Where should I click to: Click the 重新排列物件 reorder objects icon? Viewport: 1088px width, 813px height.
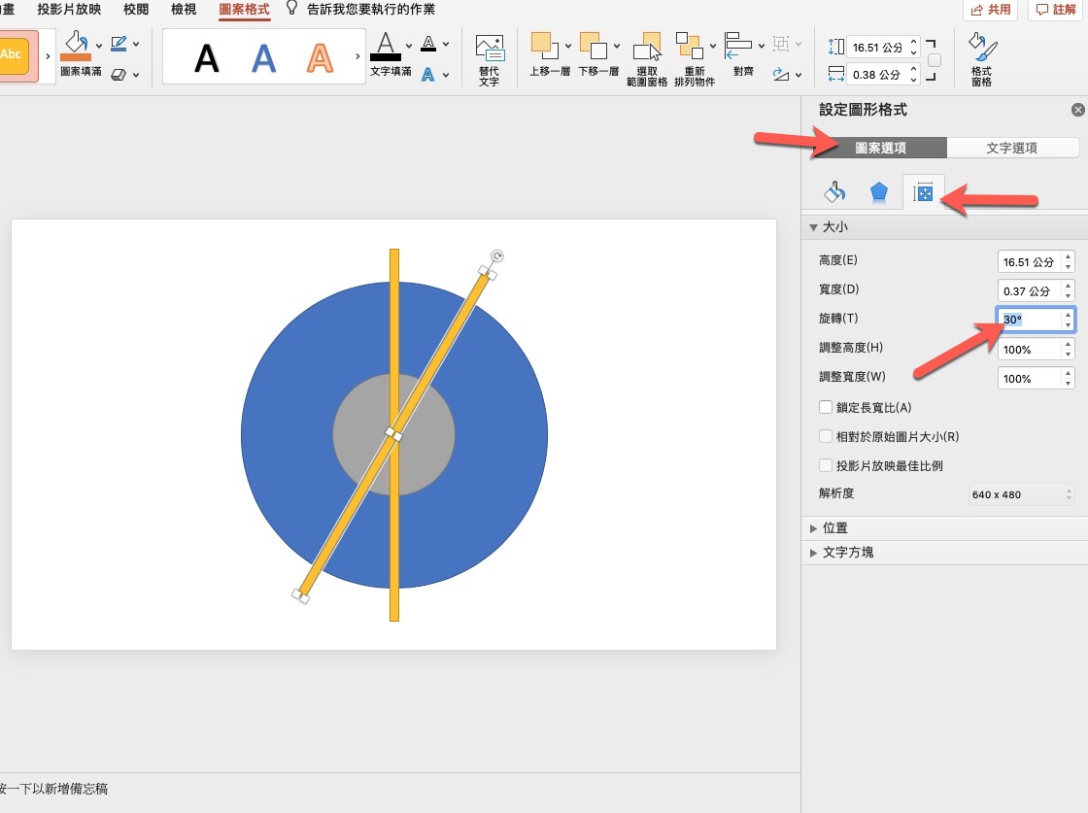(x=690, y=46)
